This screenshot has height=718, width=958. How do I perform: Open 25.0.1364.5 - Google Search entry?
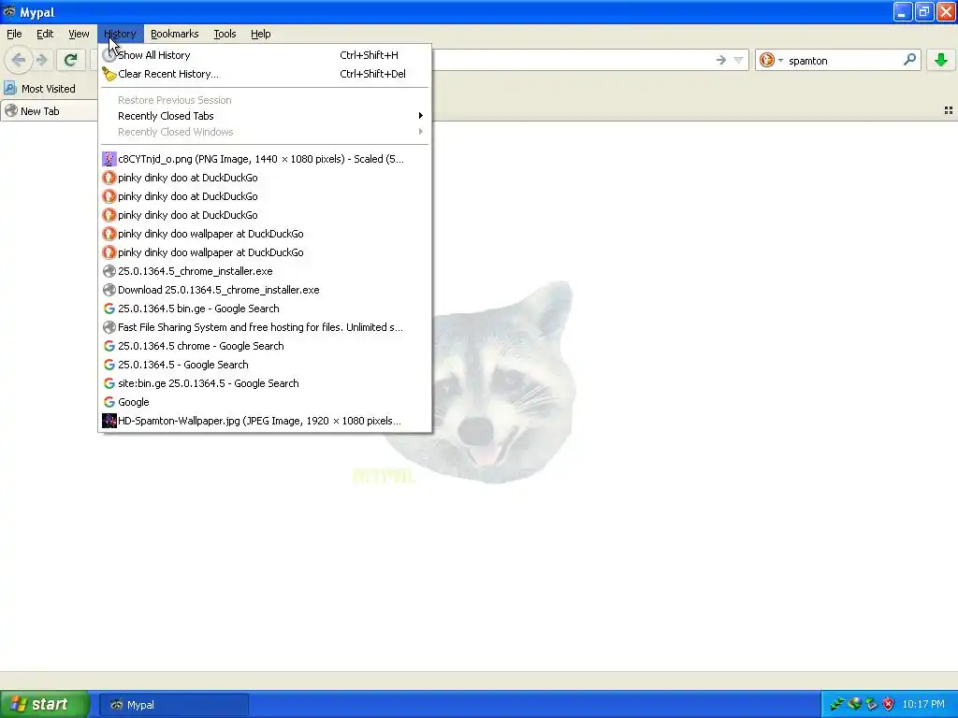point(265,365)
